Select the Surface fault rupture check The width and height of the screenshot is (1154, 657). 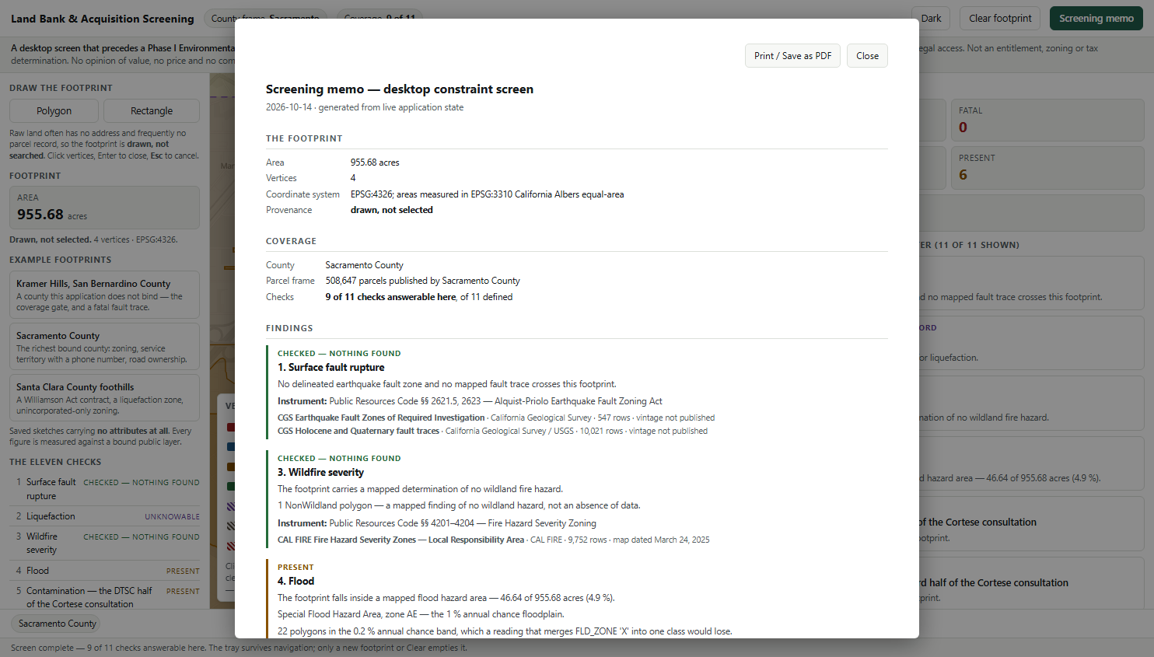click(x=104, y=489)
